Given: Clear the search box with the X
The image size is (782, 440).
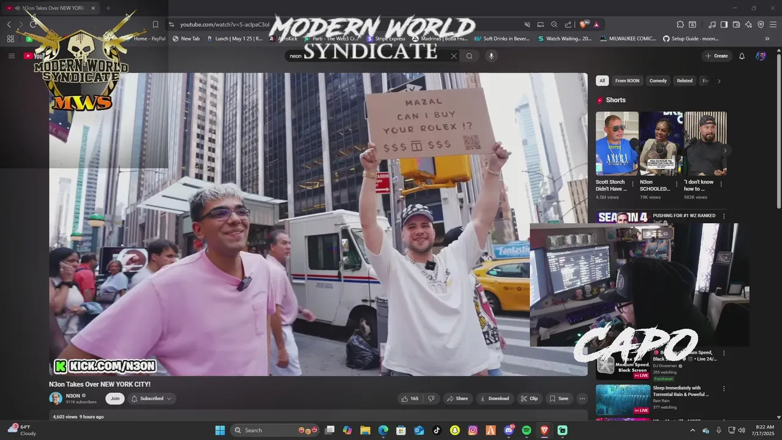Looking at the screenshot, I should [454, 56].
